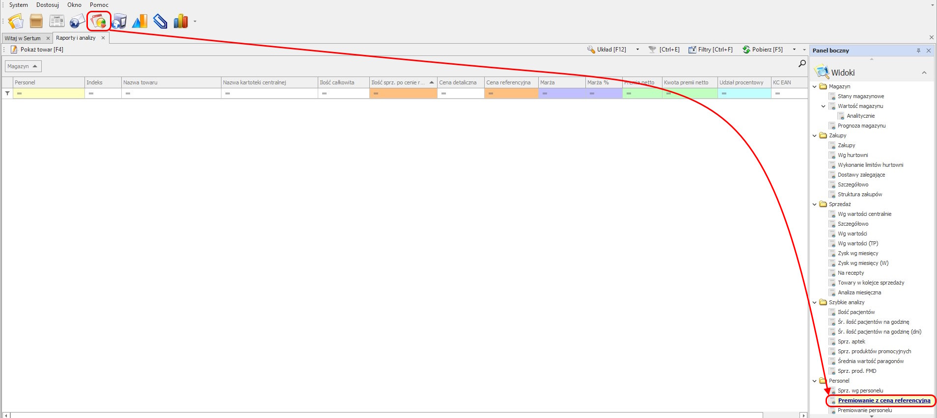Click the globe with envelope icon
Image resolution: width=937 pixels, height=418 pixels.
tap(77, 22)
